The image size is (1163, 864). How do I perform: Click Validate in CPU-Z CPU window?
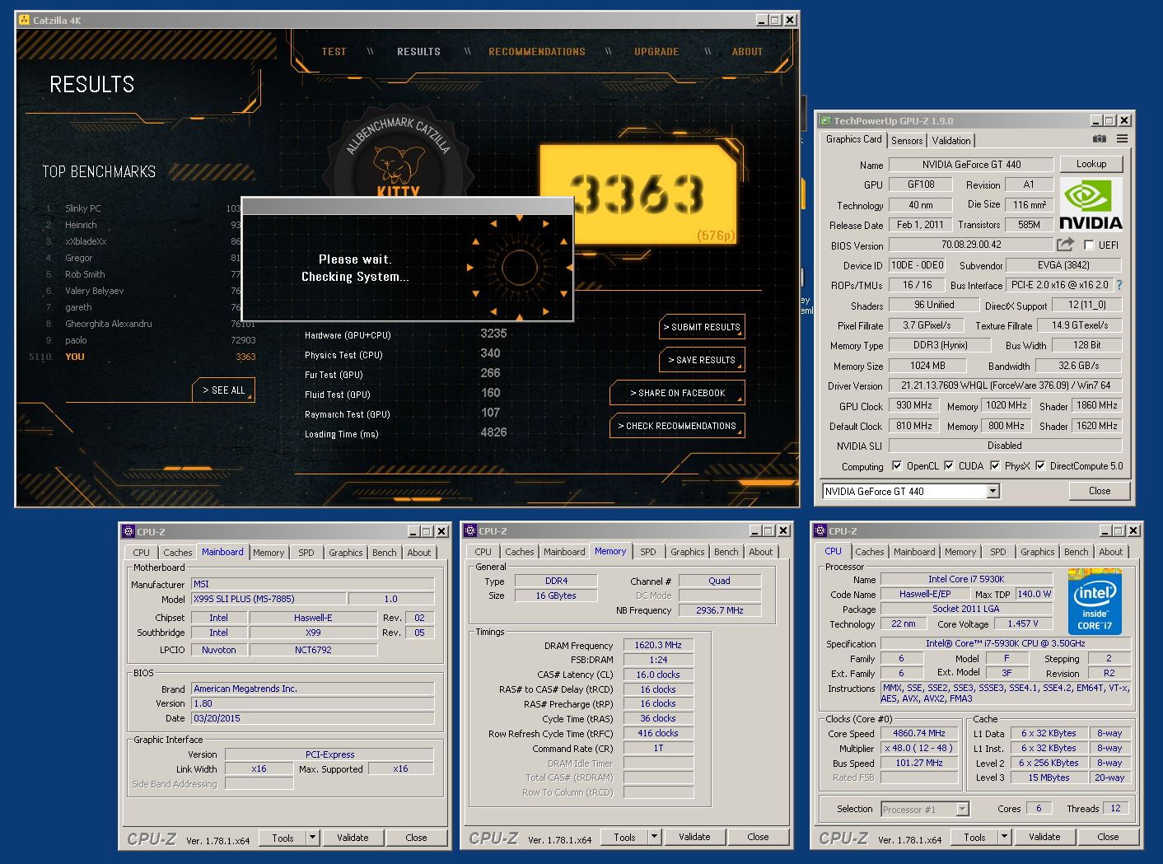click(1044, 837)
